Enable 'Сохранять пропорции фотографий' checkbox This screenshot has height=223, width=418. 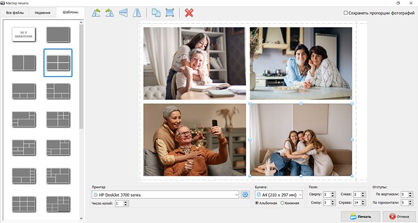(x=346, y=12)
